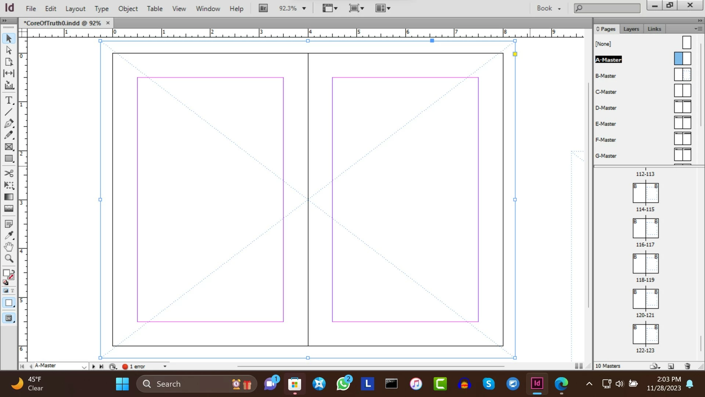Swap fill and stroke arrow
Viewport: 705px width, 397px height.
[x=12, y=271]
